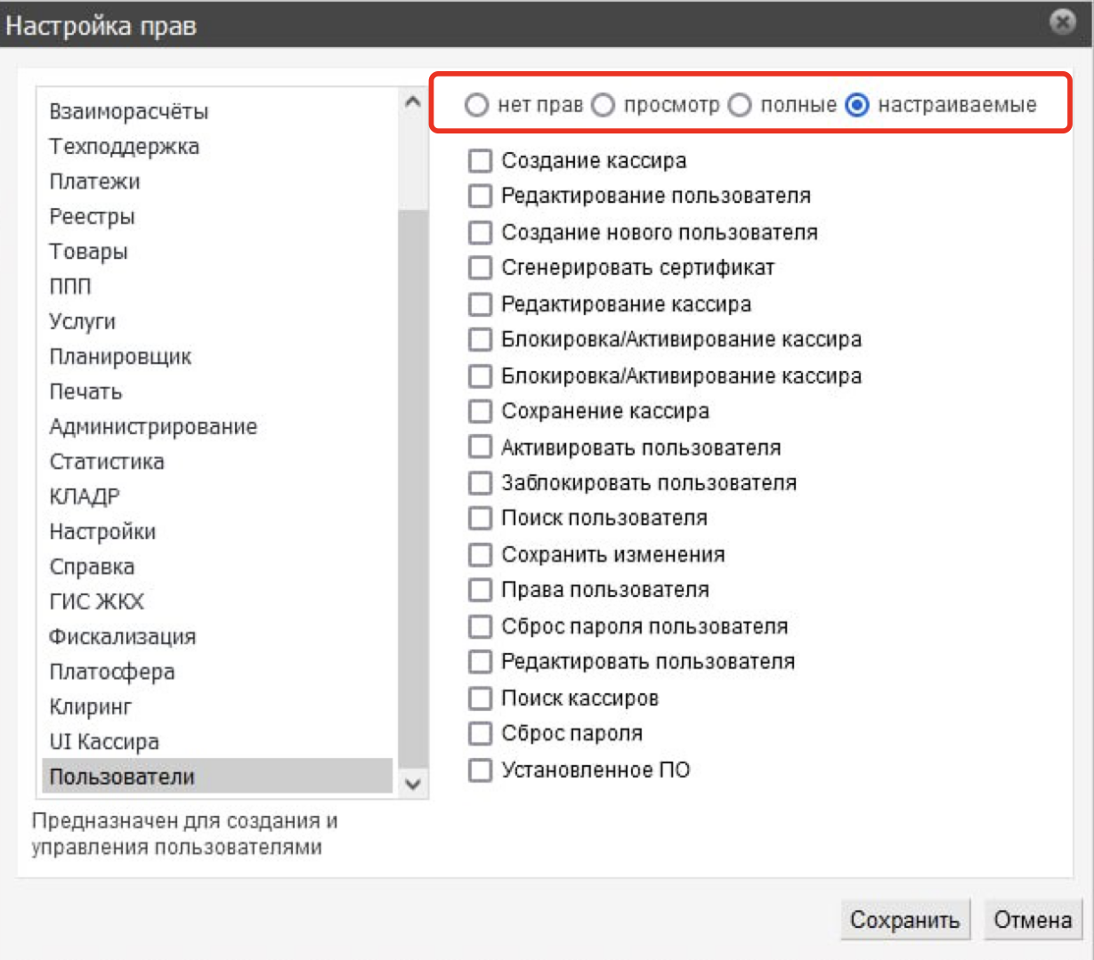
Task: Tick the 'Сброс пароля пользователя' checkbox
Action: pos(480,626)
